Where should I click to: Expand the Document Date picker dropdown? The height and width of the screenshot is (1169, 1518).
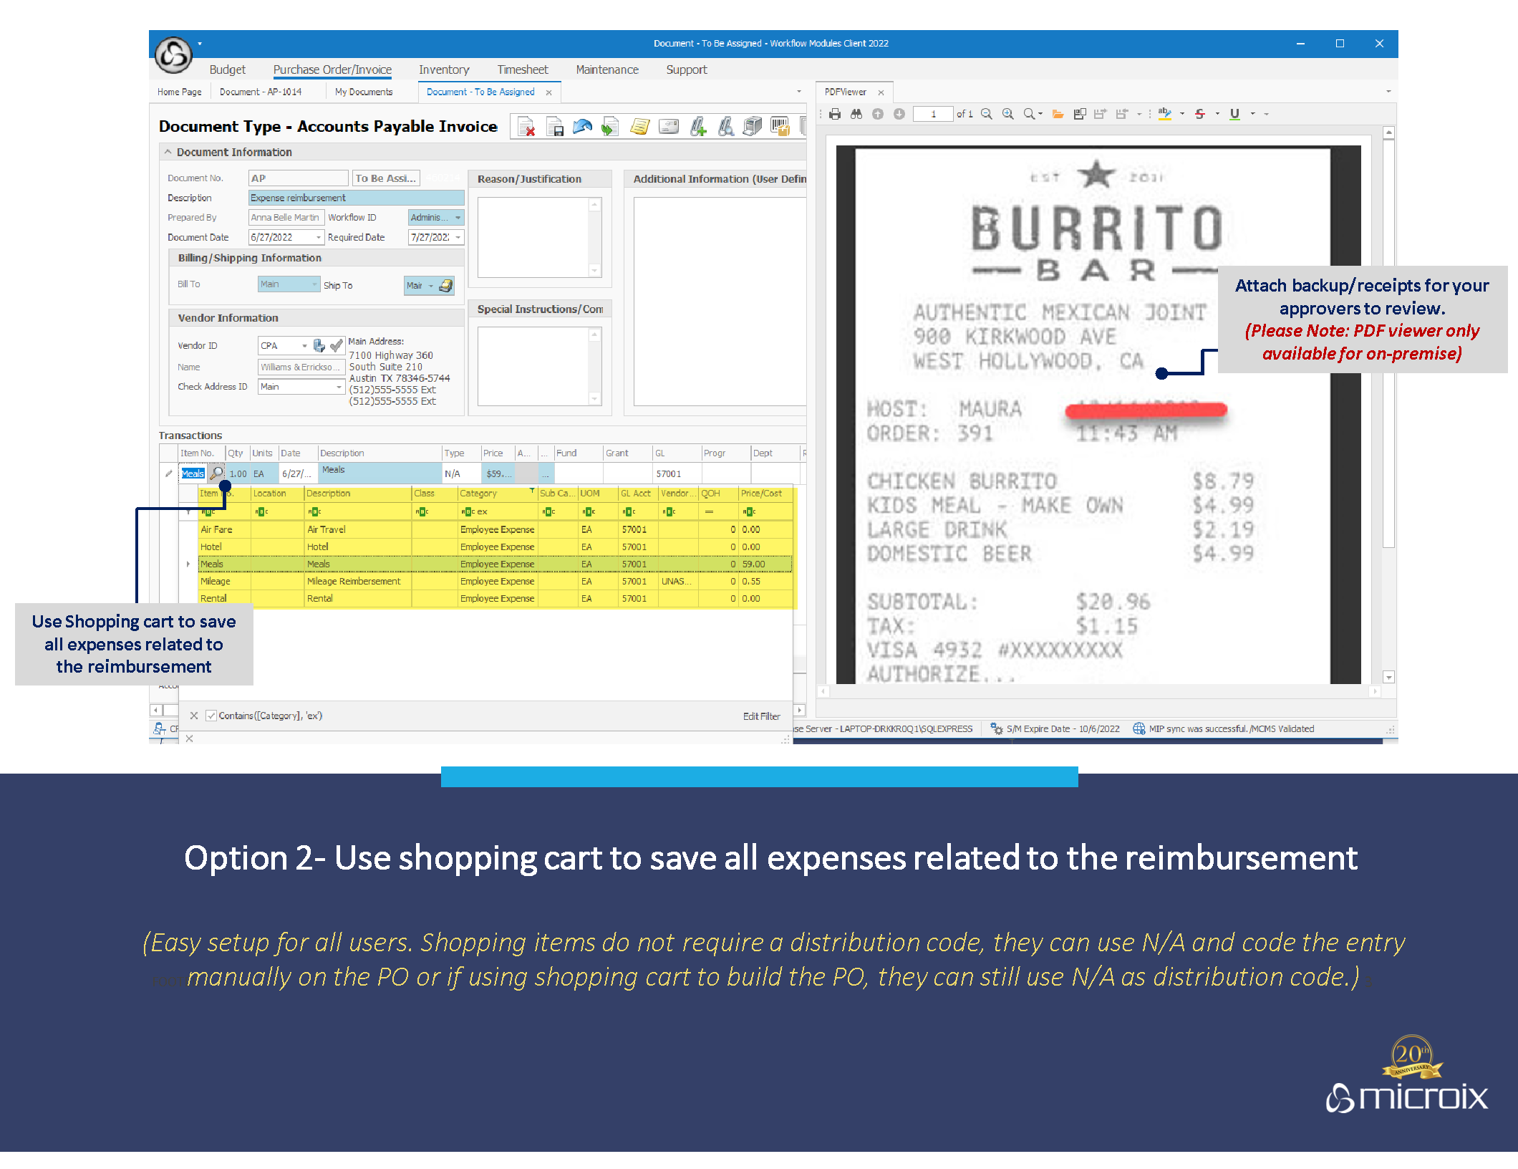pyautogui.click(x=318, y=238)
